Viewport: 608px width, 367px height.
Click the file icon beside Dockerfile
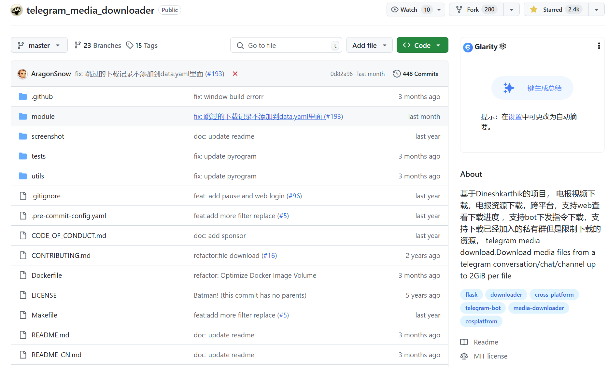pyautogui.click(x=23, y=275)
